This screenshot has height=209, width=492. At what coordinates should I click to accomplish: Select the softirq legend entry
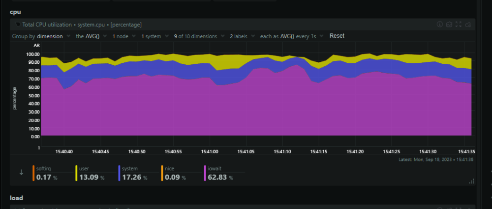[52, 173]
